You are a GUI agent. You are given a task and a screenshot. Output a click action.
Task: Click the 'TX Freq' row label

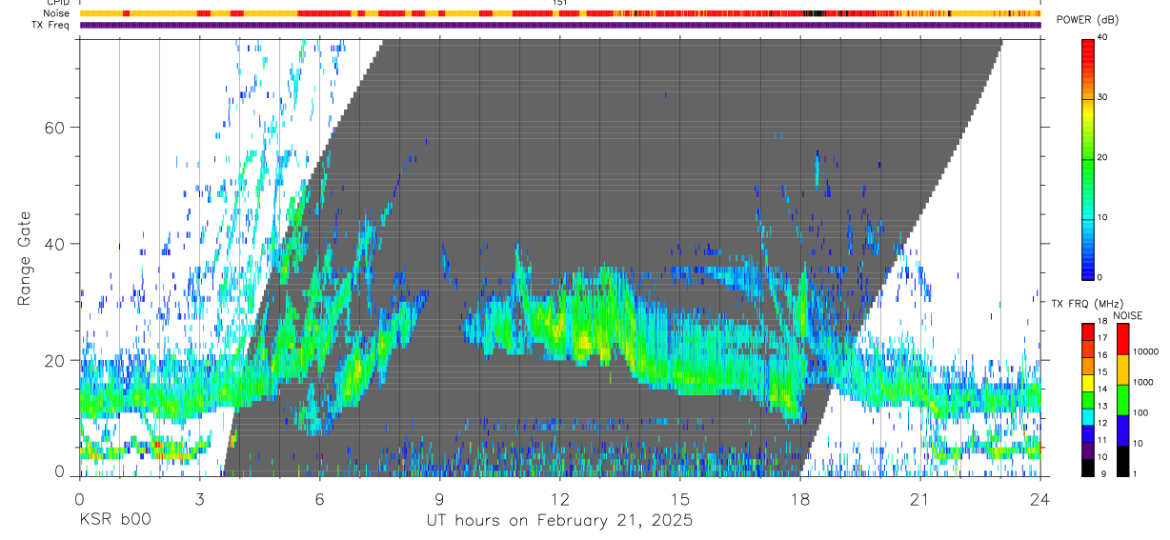point(50,25)
